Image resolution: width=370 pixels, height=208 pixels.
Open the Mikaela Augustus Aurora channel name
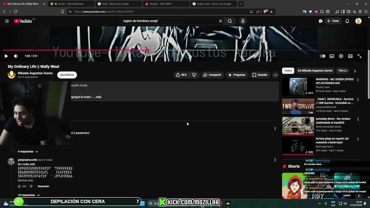pos(35,73)
